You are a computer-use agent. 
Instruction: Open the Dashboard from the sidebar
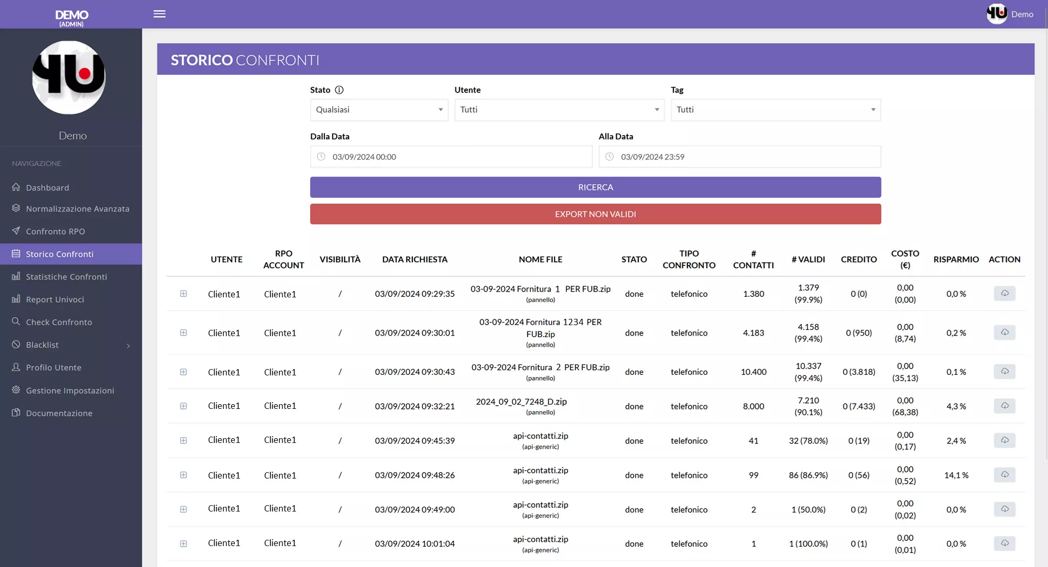click(47, 187)
